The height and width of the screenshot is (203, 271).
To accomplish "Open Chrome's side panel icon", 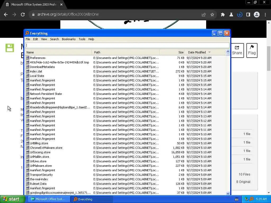I will (248, 15).
